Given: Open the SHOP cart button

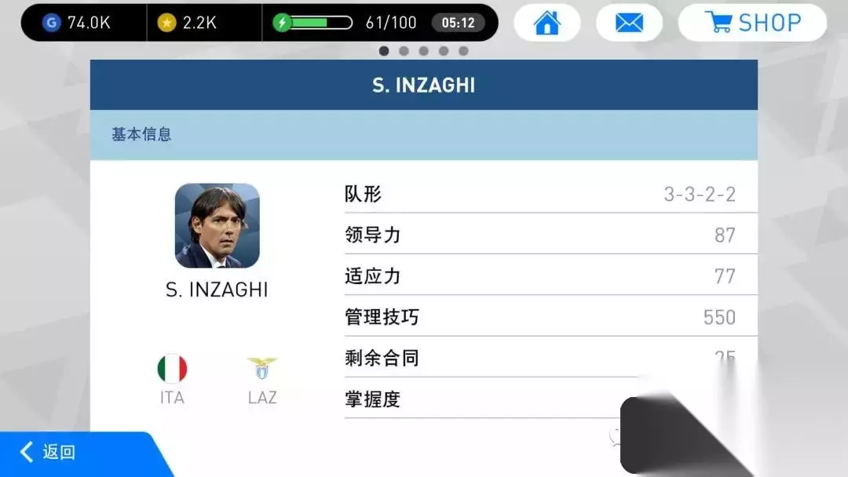Looking at the screenshot, I should tap(752, 23).
